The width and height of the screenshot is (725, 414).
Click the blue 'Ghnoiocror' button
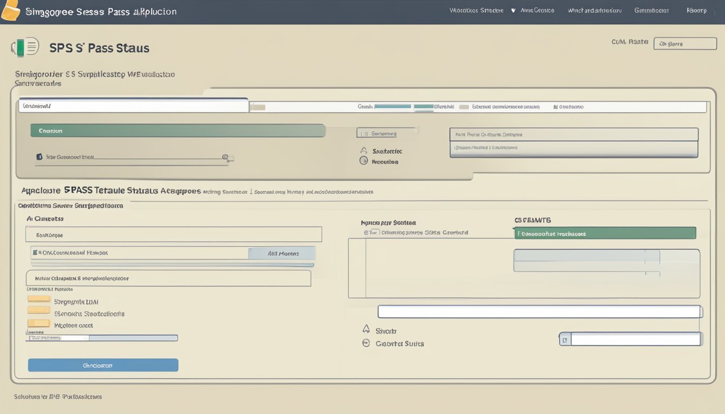point(103,365)
